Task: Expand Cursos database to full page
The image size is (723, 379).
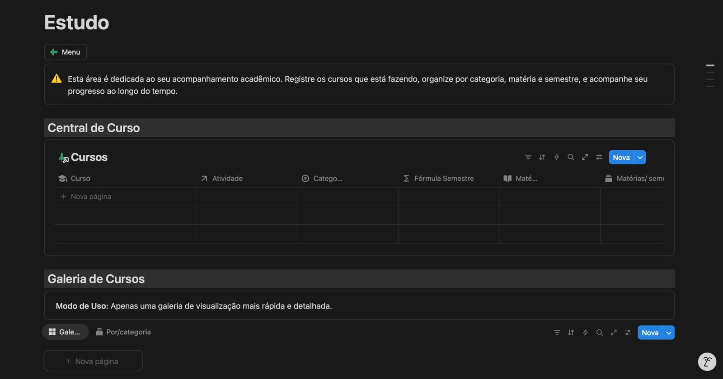Action: tap(585, 157)
